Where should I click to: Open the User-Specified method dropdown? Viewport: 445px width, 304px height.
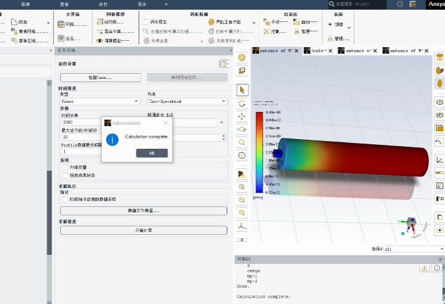coord(187,102)
